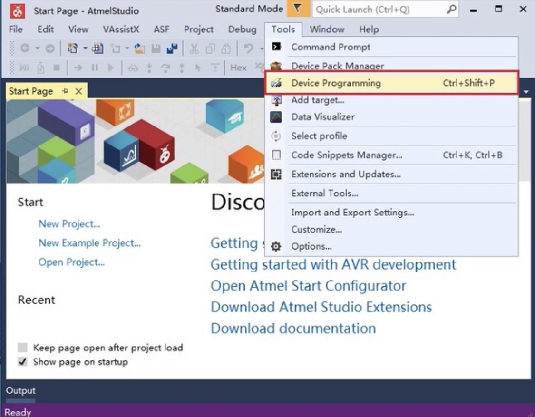Open Options... from Tools menu
The width and height of the screenshot is (535, 417).
tap(391, 246)
